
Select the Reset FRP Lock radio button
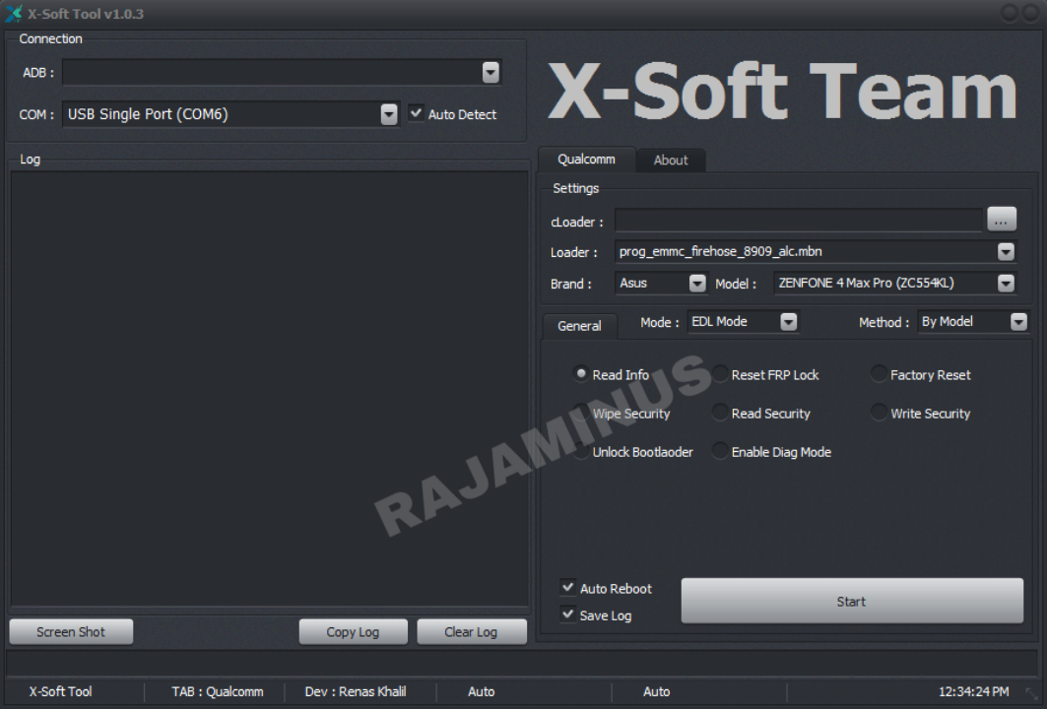[720, 374]
